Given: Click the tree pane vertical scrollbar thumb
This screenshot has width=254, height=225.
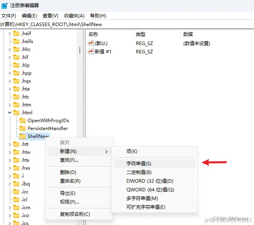Looking at the screenshot, I should 80,50.
